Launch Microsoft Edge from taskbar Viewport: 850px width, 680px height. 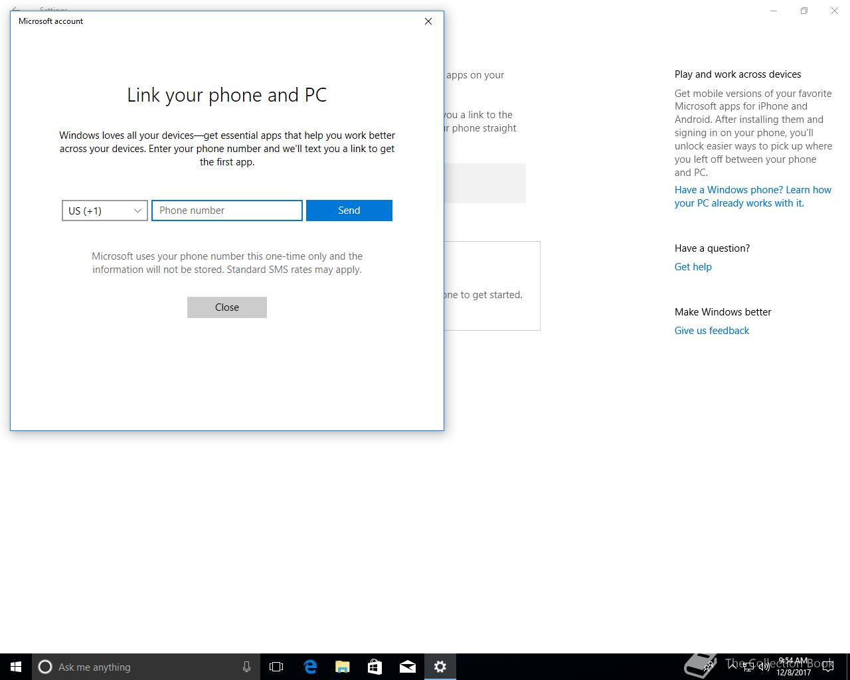tap(310, 667)
